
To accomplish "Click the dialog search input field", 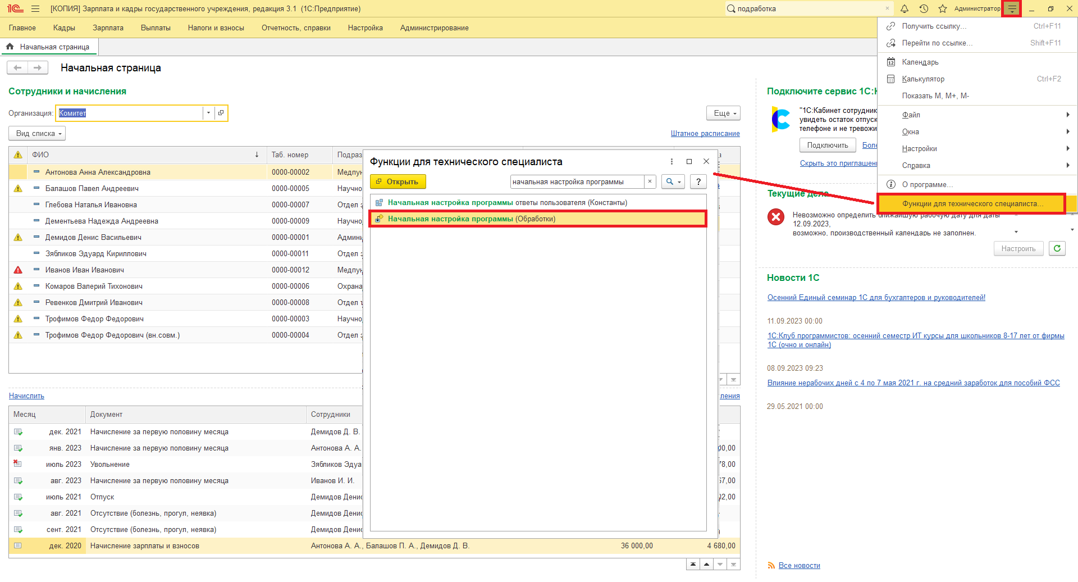I will (577, 181).
